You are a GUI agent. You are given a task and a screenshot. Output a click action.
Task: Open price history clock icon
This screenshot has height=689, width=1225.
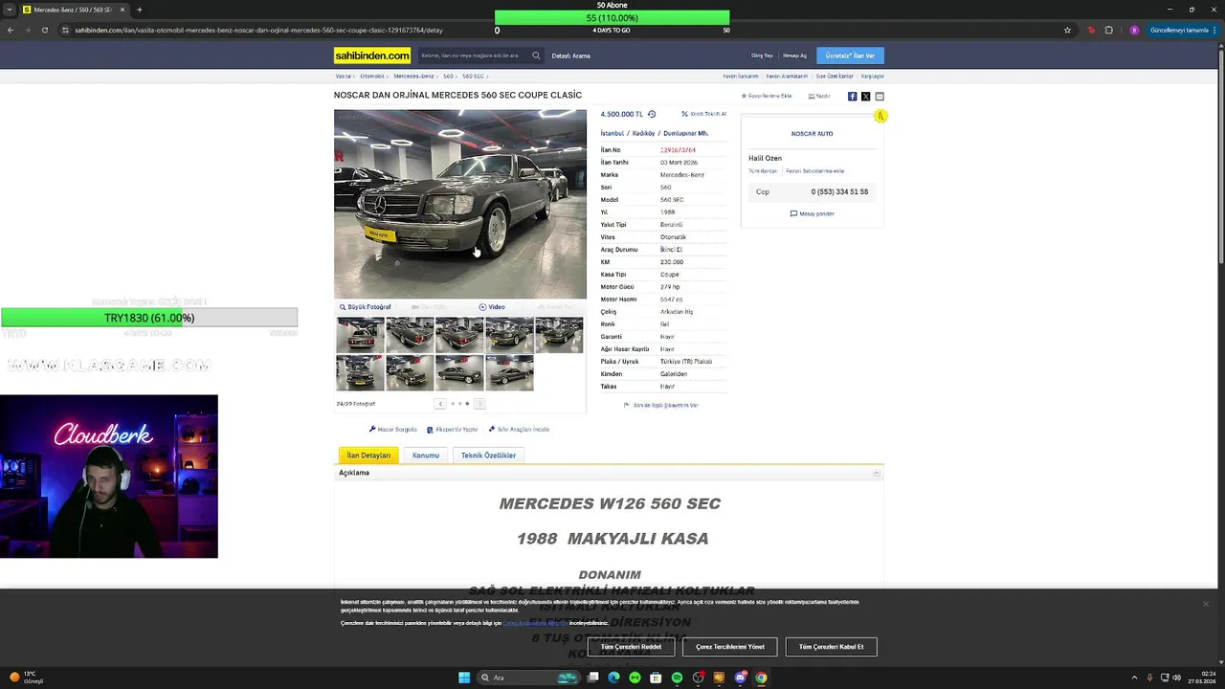652,114
